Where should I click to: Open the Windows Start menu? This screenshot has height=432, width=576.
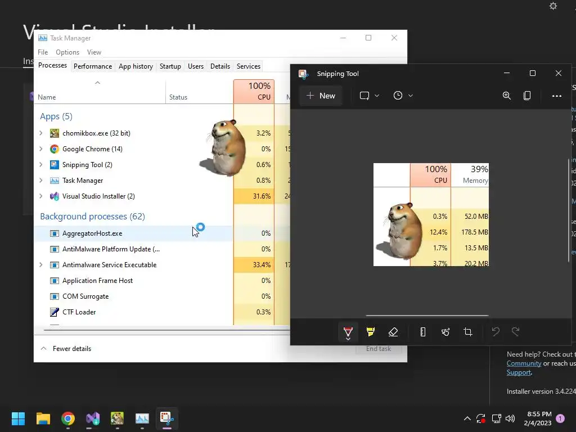[18, 418]
